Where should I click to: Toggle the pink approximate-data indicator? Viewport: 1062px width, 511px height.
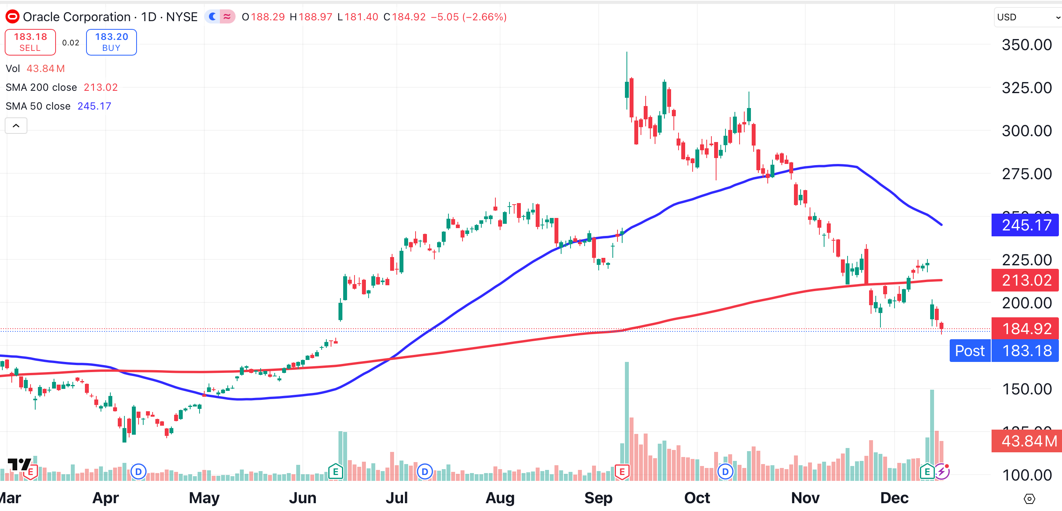coord(227,17)
